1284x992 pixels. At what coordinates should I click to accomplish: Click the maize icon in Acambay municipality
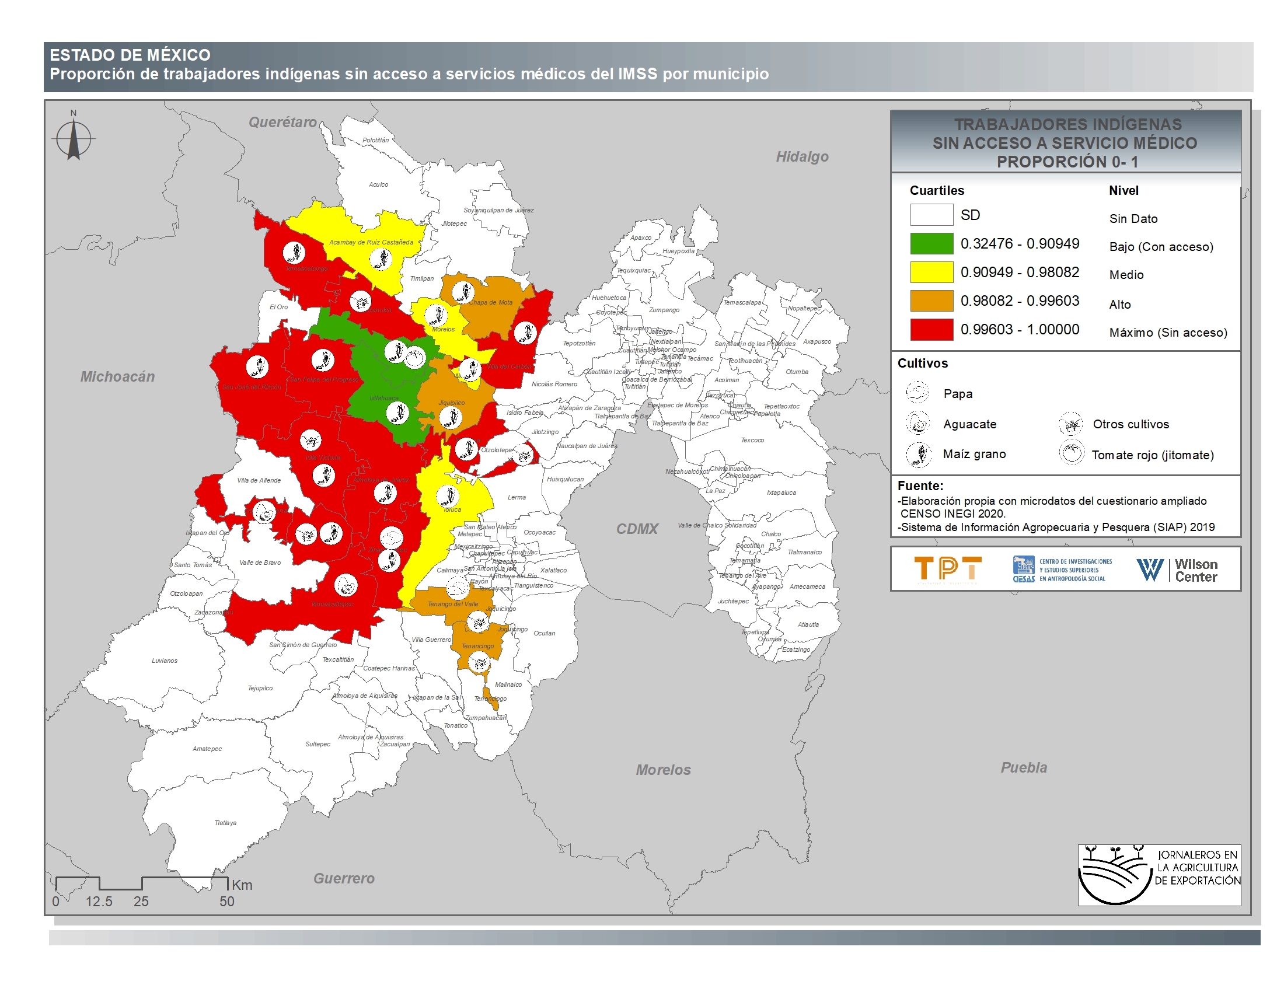point(381,258)
